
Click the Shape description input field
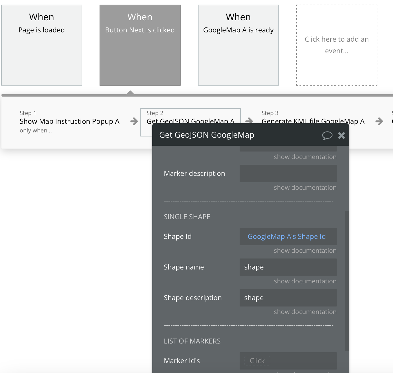coord(288,298)
